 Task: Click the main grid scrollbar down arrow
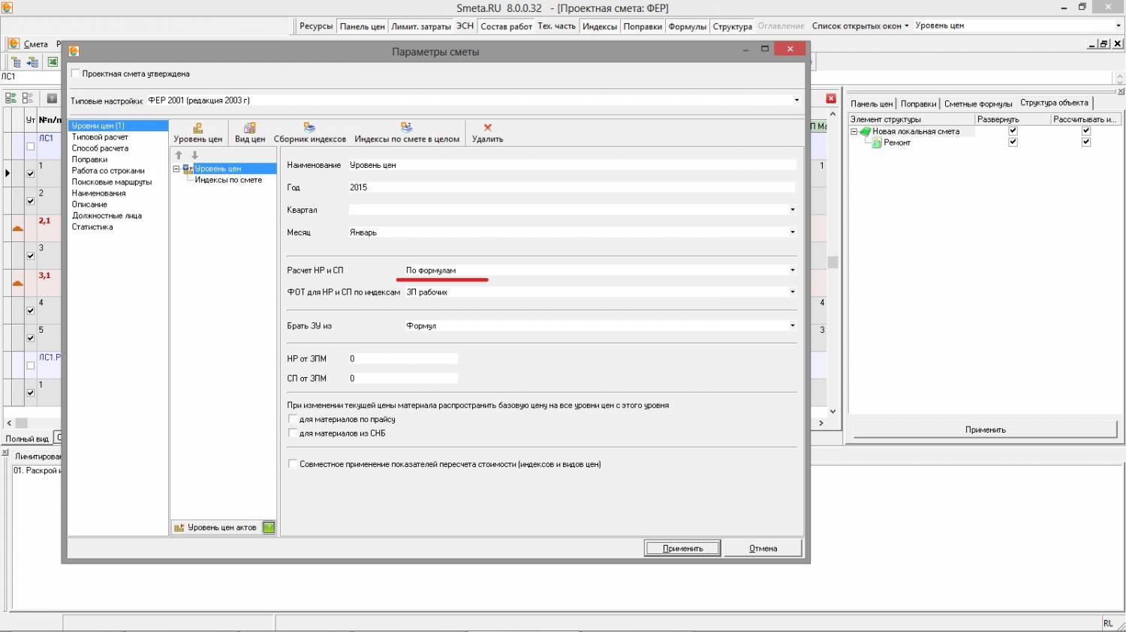(832, 412)
